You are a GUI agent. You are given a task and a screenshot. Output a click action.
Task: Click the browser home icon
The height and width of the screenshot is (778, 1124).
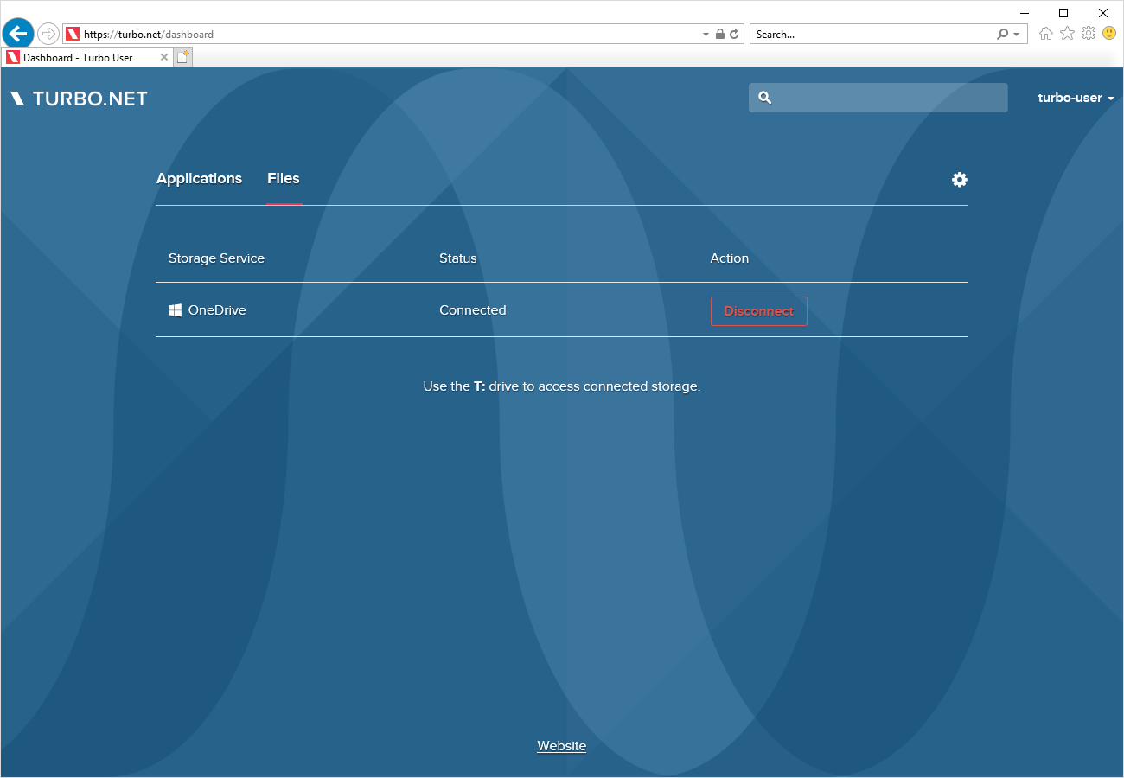point(1045,33)
